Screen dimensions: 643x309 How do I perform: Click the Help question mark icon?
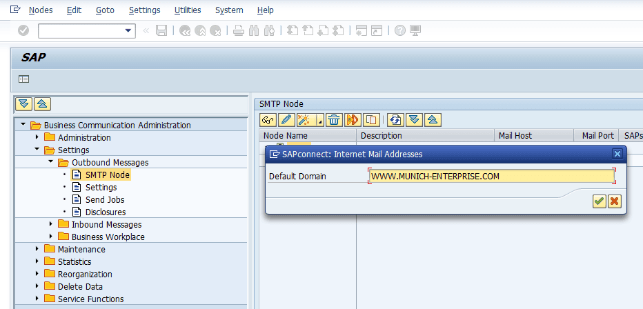point(400,31)
